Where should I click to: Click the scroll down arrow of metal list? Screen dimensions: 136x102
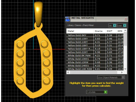point(125,69)
